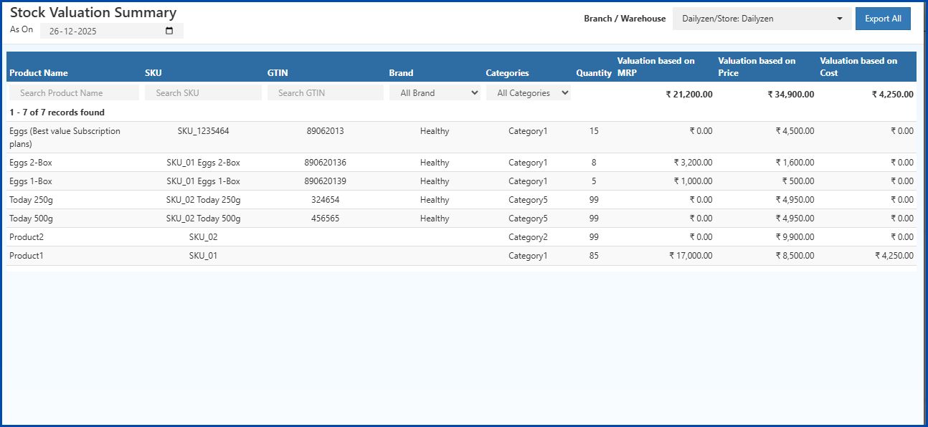The width and height of the screenshot is (928, 427).
Task: Click inside the Search GTIN field
Action: click(x=325, y=92)
